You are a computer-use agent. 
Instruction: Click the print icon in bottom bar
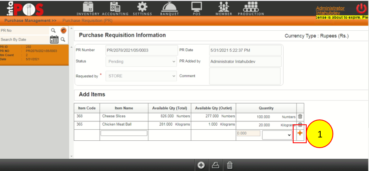click(x=215, y=165)
